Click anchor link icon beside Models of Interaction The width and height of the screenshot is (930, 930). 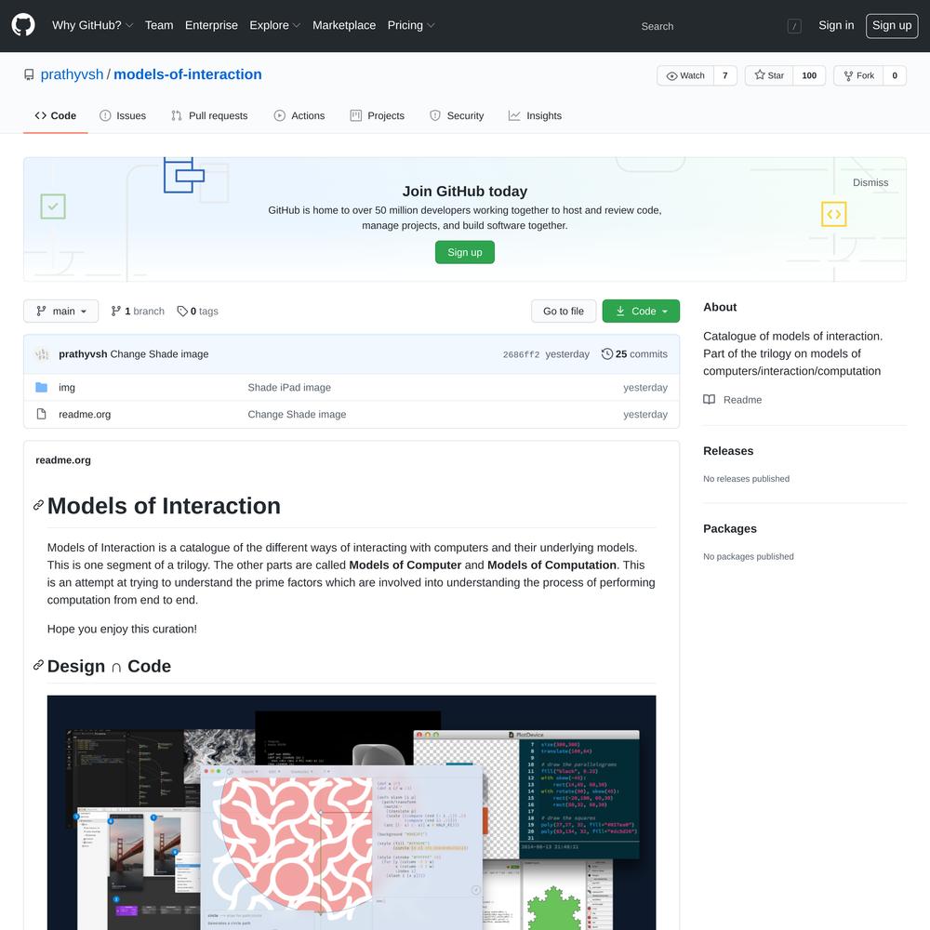click(38, 505)
